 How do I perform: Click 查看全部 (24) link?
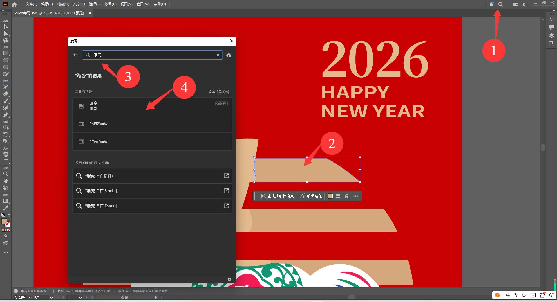[x=218, y=92]
